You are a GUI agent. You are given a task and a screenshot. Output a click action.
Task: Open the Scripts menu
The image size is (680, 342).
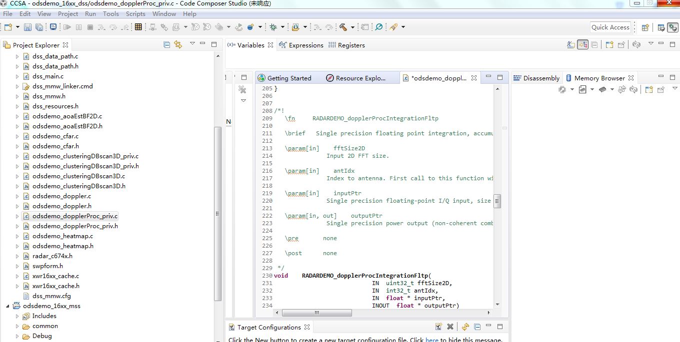pyautogui.click(x=135, y=14)
